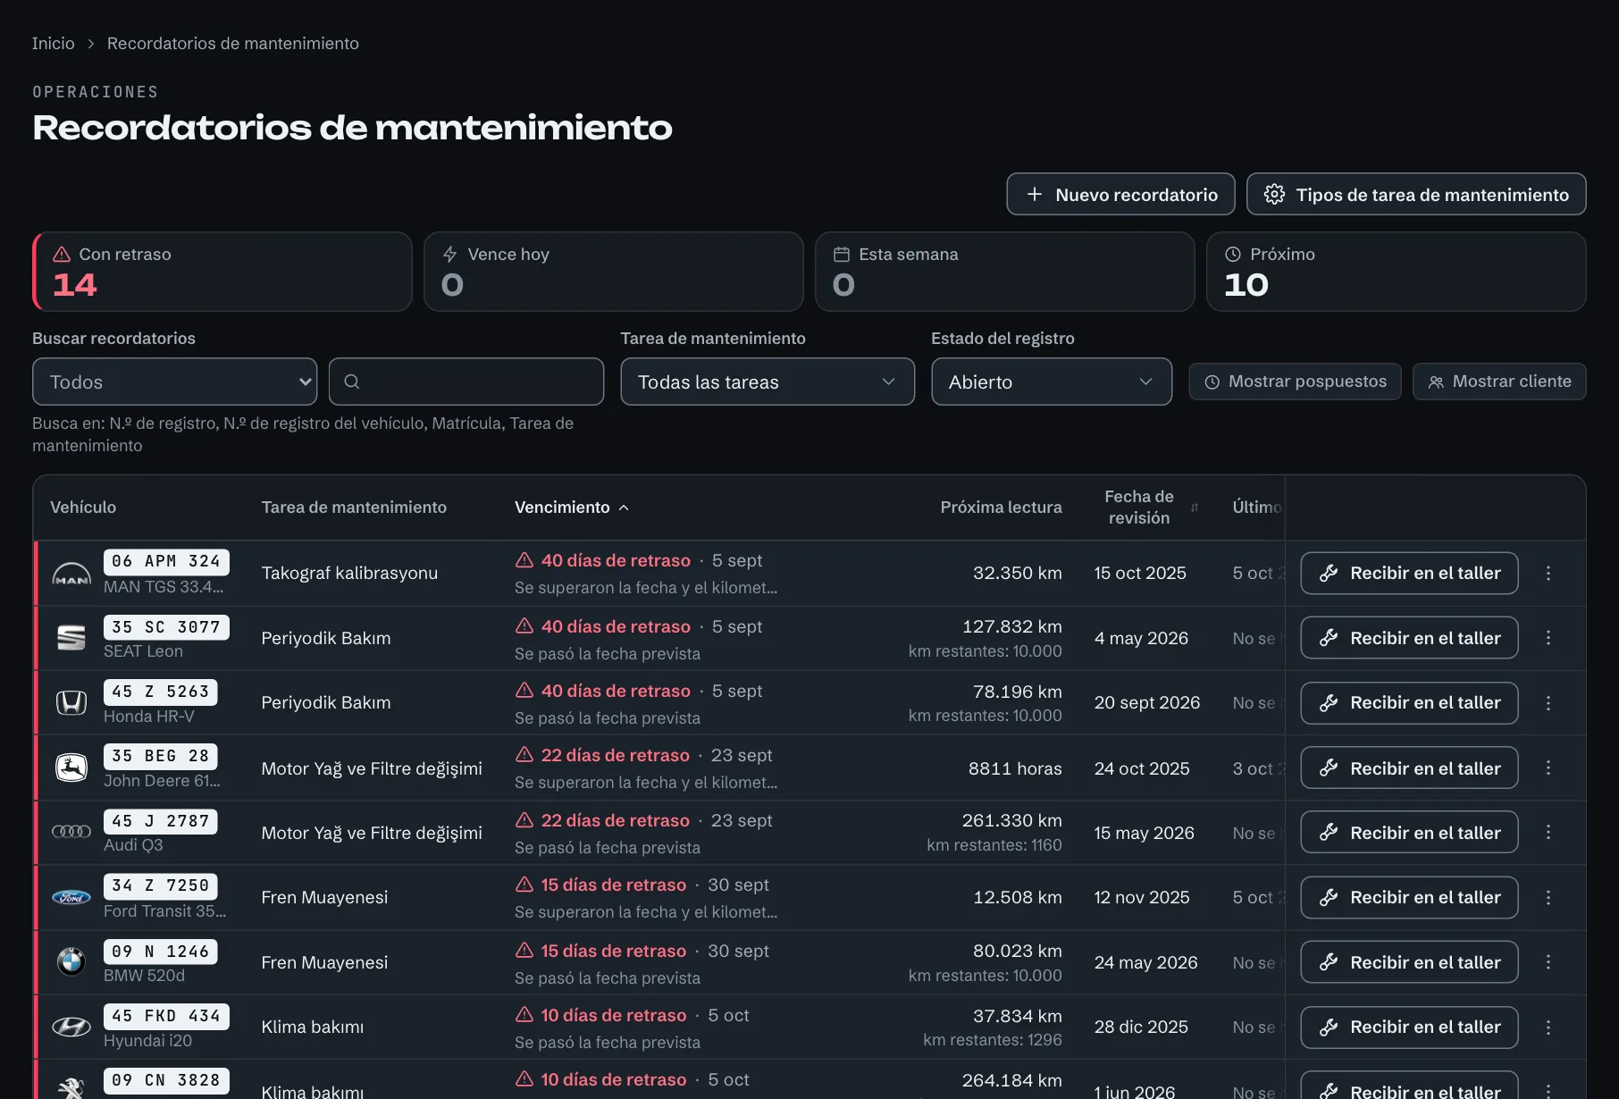The height and width of the screenshot is (1099, 1619).
Task: Click Recibir en el taller for 06 APM 324
Action: [x=1409, y=573]
